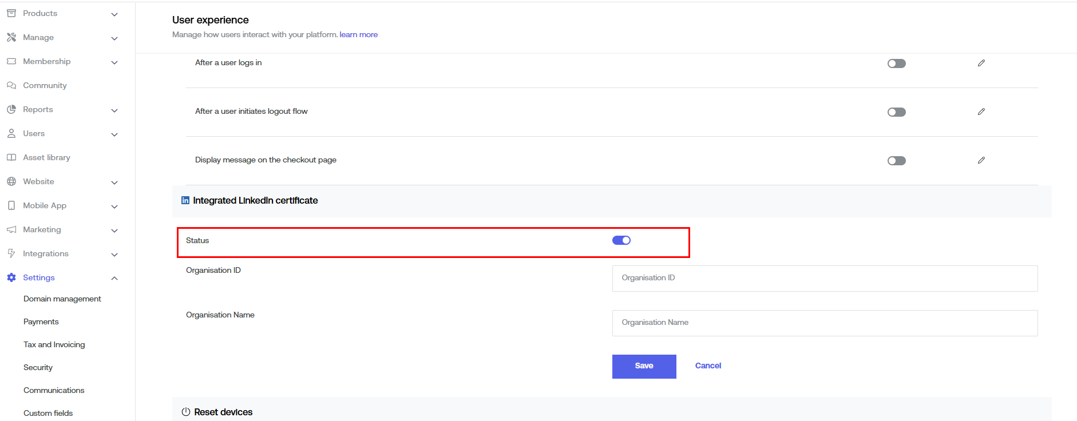Screen dimensions: 1077x421
Task: Click the LinkedIn logo icon
Action: pyautogui.click(x=185, y=200)
